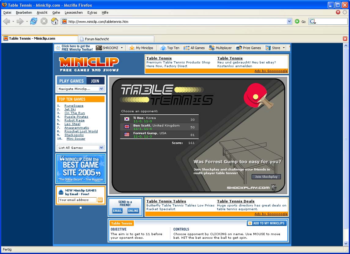The image size is (350, 254).
Task: Click the Shockplay mascot icon
Action: tap(274, 188)
